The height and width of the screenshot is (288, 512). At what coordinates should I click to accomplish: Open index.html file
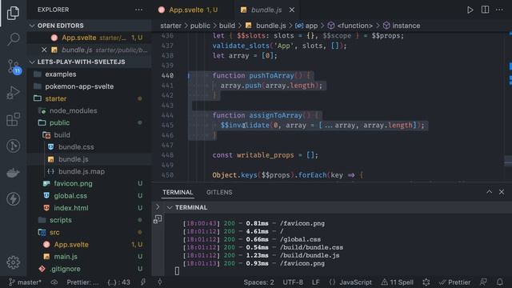pyautogui.click(x=71, y=208)
